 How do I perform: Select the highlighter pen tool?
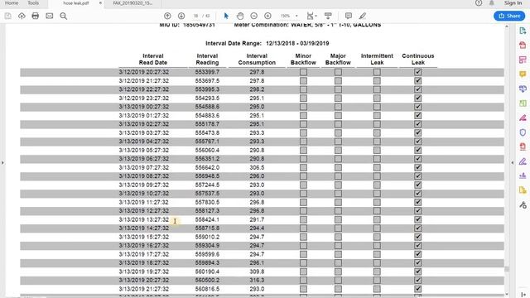[x=363, y=16]
